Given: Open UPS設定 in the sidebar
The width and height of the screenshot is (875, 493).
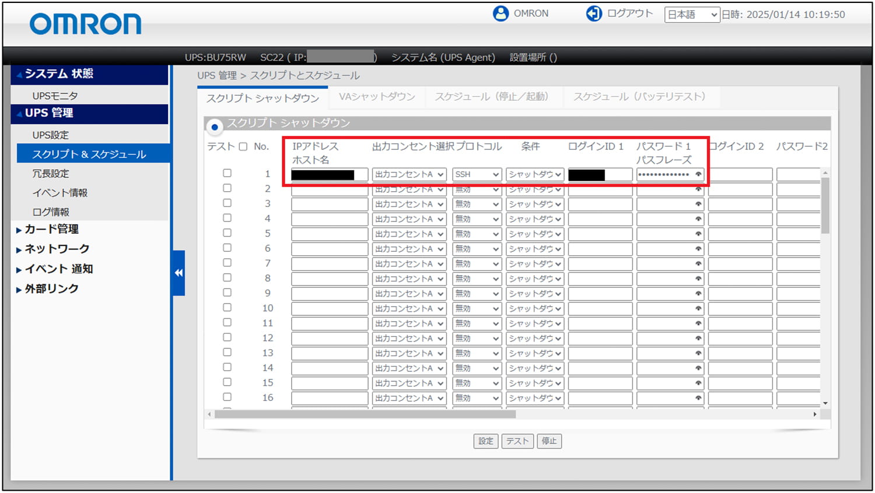Looking at the screenshot, I should 51,135.
